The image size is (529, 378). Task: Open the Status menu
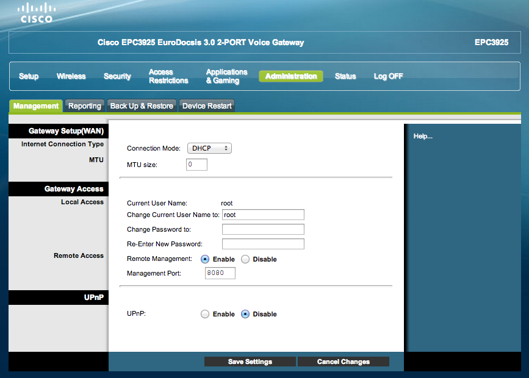345,76
